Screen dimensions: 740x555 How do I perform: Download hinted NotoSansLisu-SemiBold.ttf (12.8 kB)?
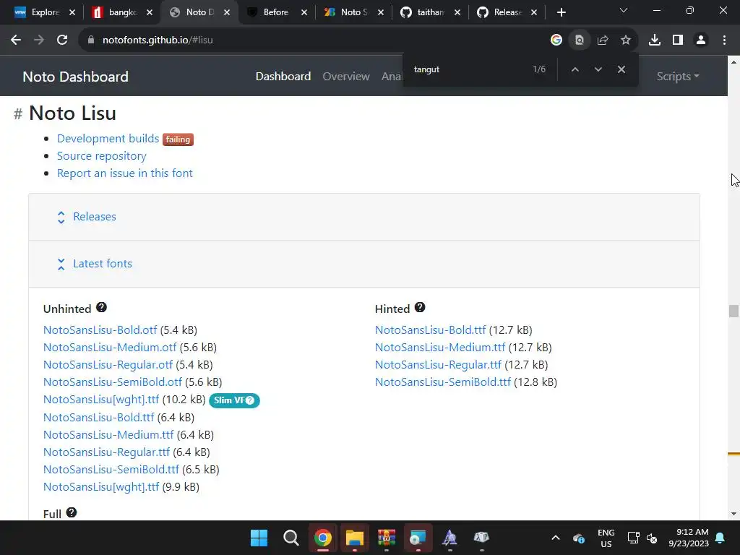tap(443, 382)
